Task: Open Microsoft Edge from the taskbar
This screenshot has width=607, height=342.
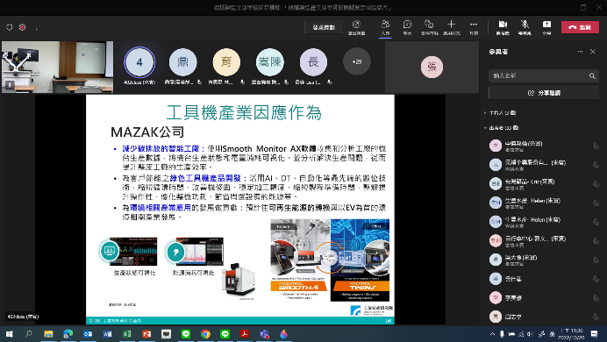Action: click(68, 334)
